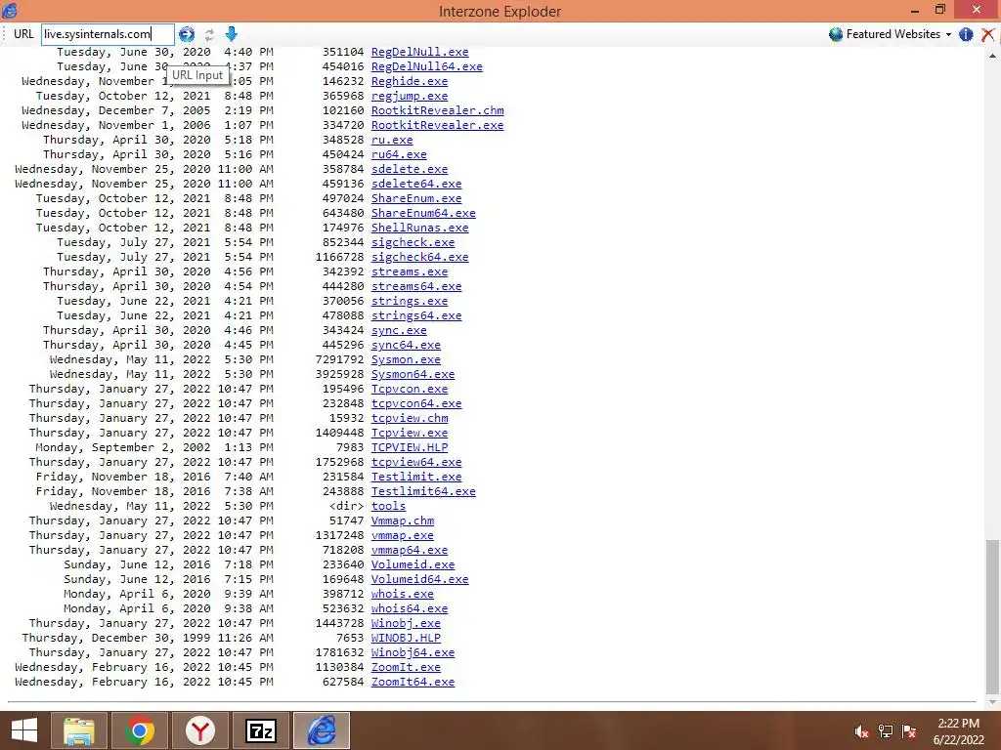
Task: Open the sigcheck64.exe link
Action: click(419, 257)
